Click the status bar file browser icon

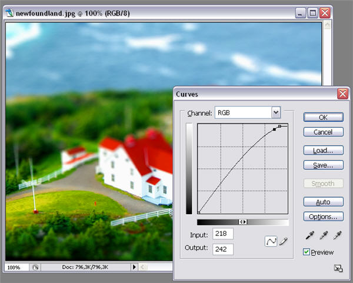coord(35,267)
